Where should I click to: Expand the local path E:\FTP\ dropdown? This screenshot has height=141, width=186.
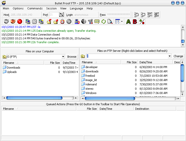click(63, 57)
